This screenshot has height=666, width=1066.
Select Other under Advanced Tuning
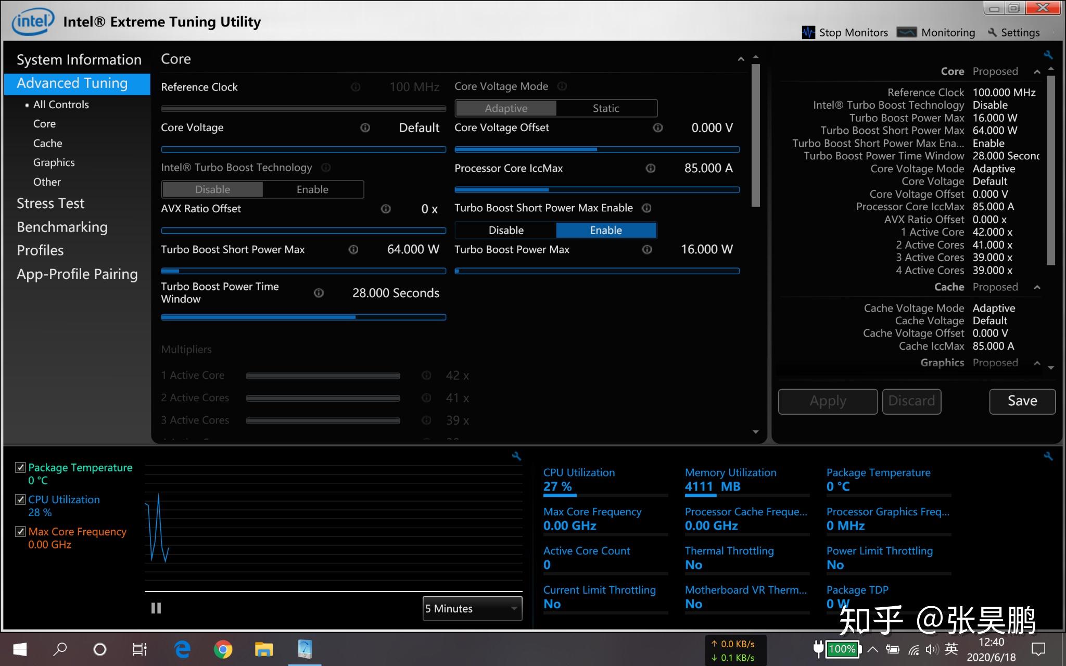tap(47, 182)
